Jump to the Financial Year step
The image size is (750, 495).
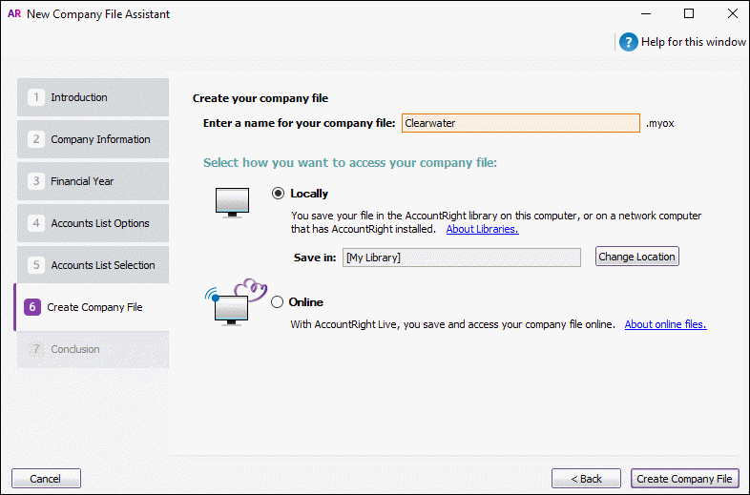(x=93, y=181)
